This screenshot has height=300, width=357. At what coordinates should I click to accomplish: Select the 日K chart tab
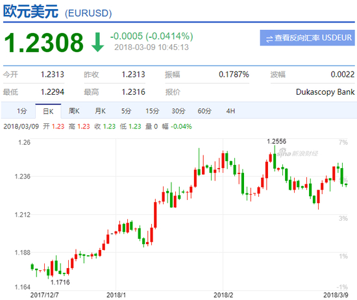pos(48,112)
